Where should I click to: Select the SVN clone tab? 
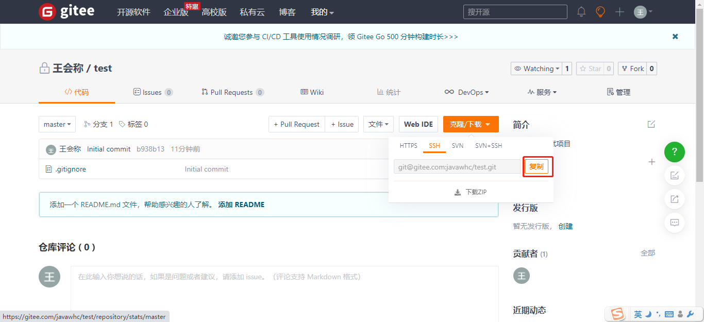(x=458, y=146)
